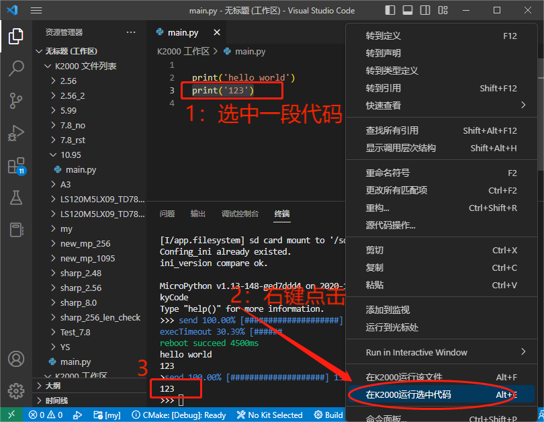This screenshot has height=422, width=544.
Task: Expand the new_mp_1095 folder
Action: (x=90, y=258)
